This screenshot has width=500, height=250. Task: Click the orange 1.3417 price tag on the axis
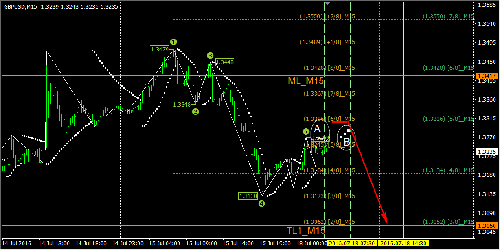point(487,76)
